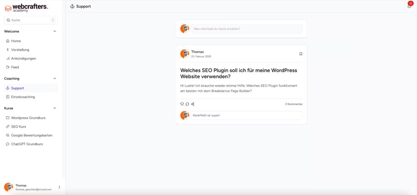Collapse the Coaching section chevron
Image resolution: width=417 pixels, height=195 pixels.
pos(55,79)
